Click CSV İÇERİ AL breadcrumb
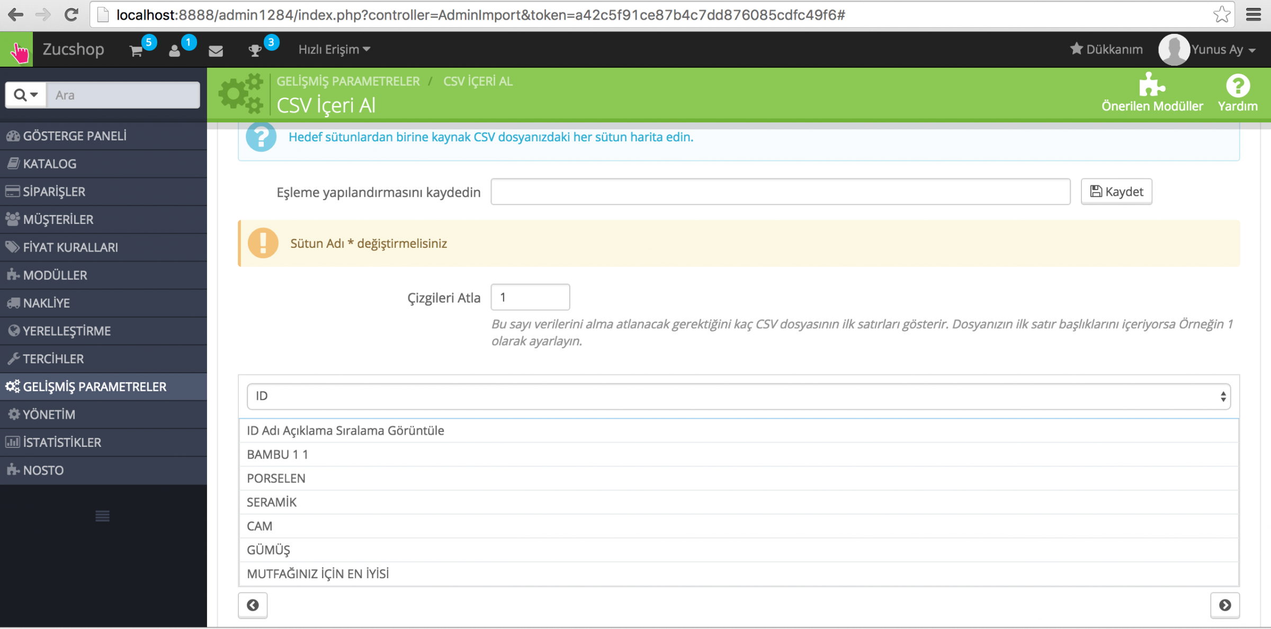 (x=478, y=81)
